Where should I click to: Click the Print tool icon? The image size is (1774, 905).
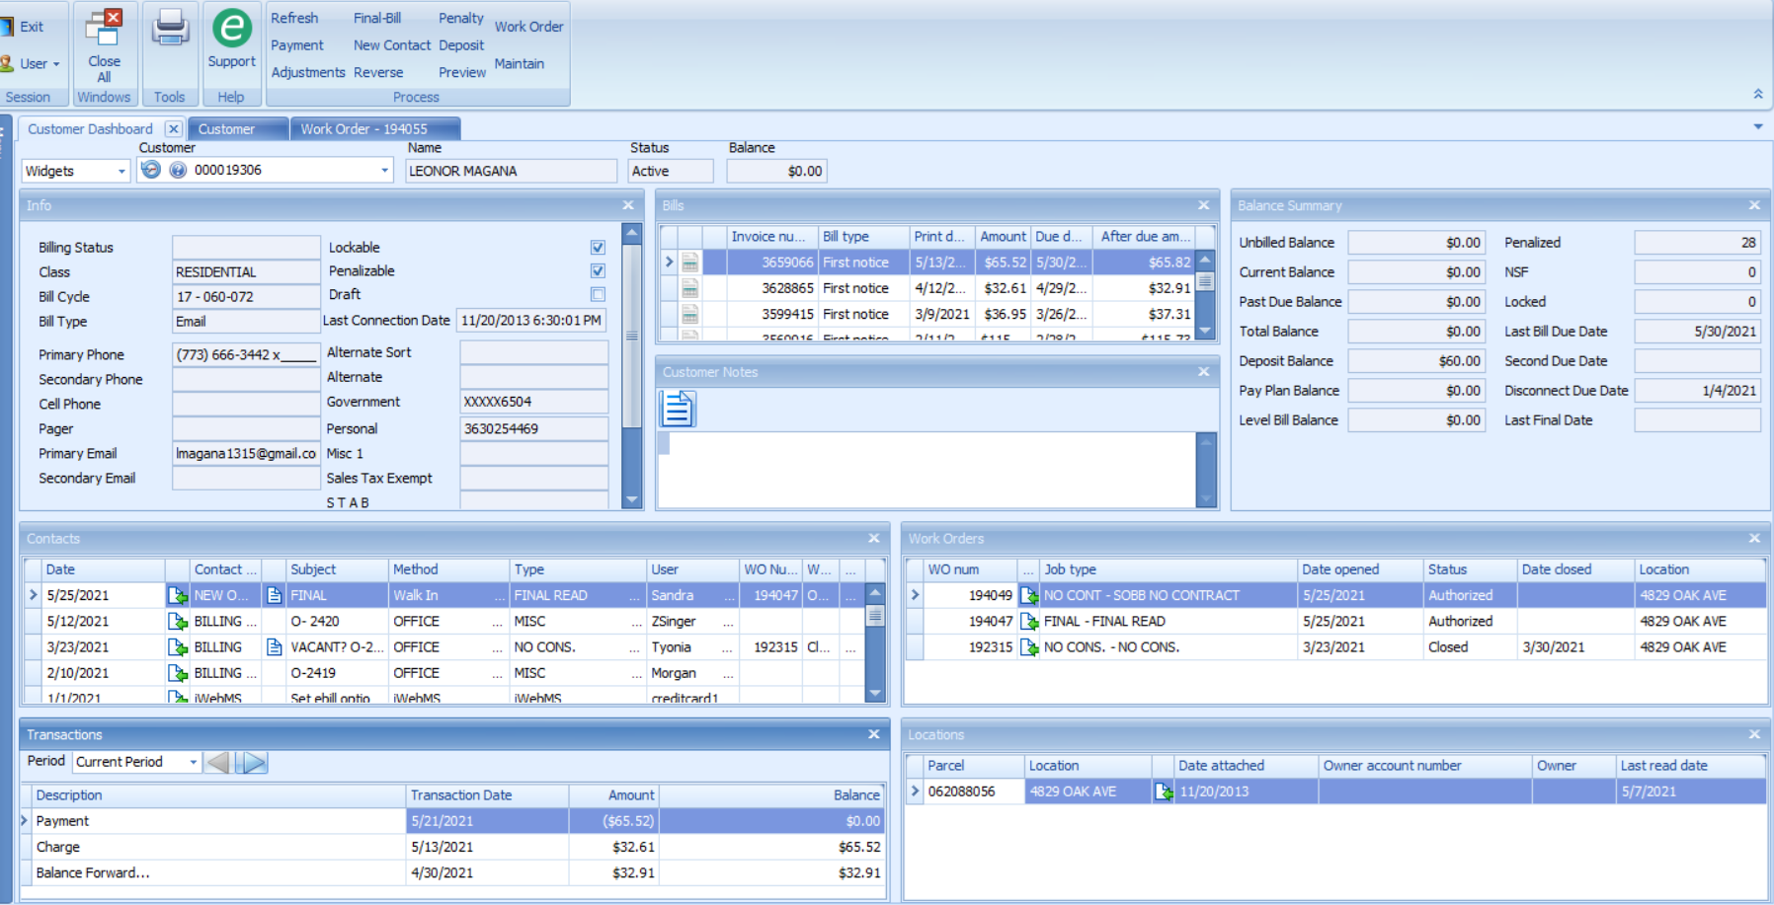pyautogui.click(x=170, y=28)
